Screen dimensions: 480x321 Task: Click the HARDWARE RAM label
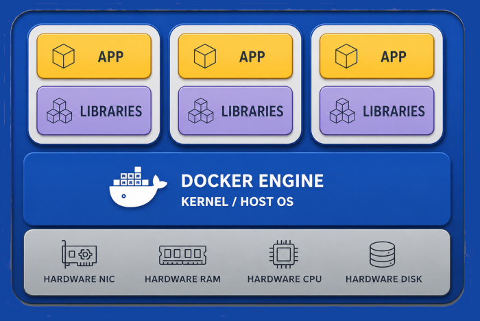183,279
